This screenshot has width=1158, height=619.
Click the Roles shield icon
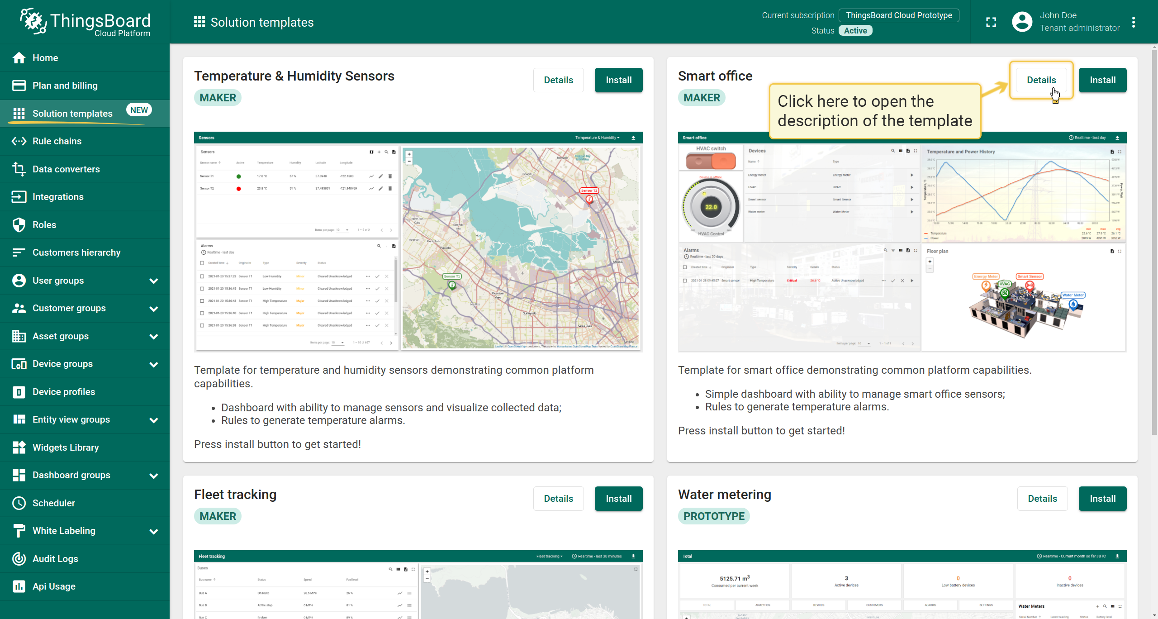click(x=19, y=225)
